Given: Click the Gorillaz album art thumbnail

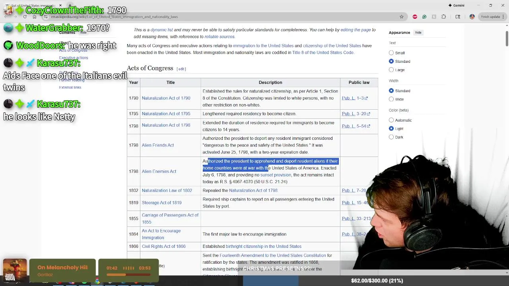Looking at the screenshot, I should 15,270.
